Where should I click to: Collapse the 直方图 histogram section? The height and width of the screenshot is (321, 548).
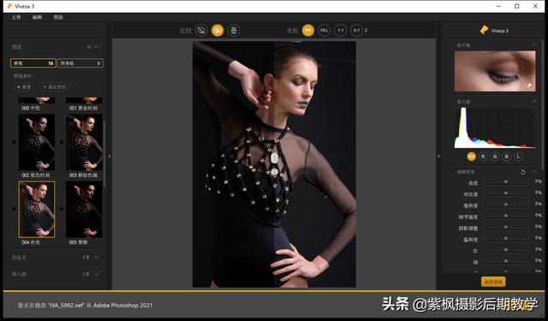point(534,101)
